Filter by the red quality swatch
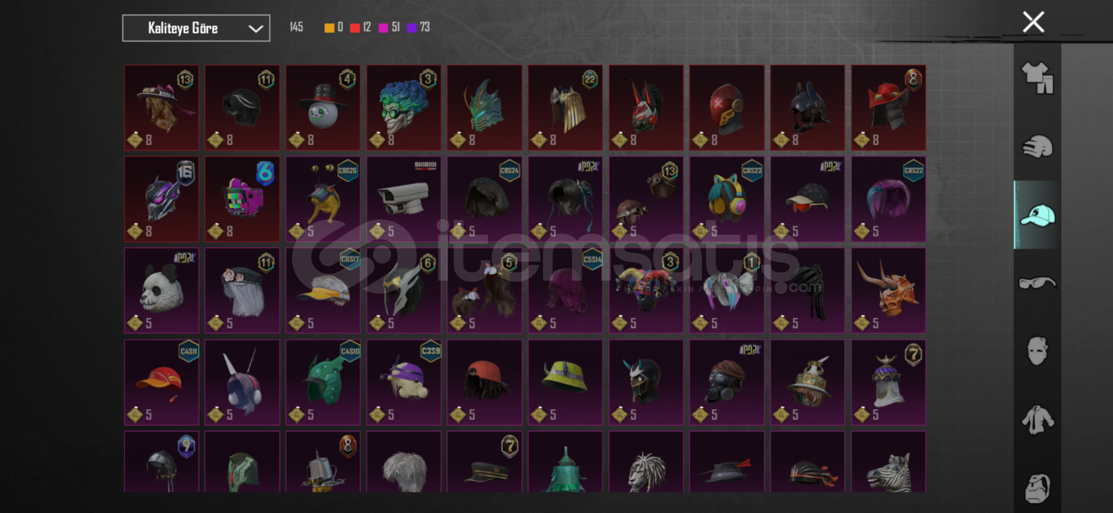This screenshot has width=1113, height=513. point(355,28)
